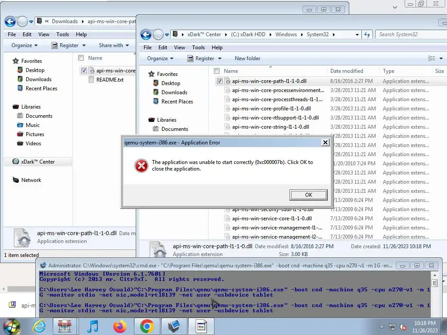
Task: Click Windows segment in System32 address bar
Action: (286, 34)
